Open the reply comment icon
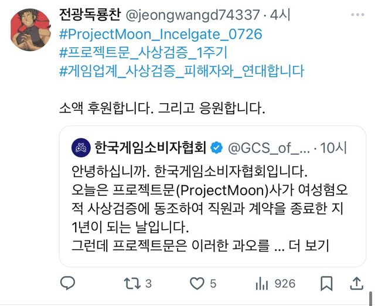The height and width of the screenshot is (306, 375). [x=67, y=283]
